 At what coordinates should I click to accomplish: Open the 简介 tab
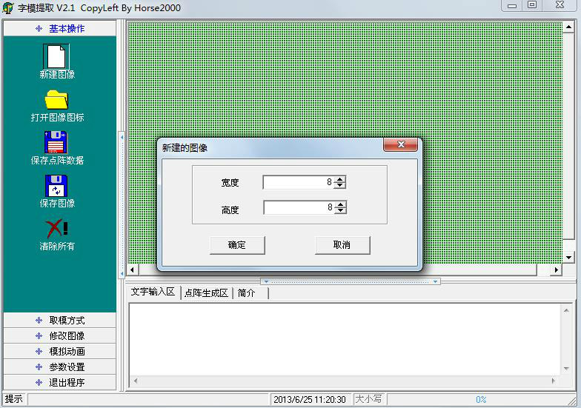247,293
